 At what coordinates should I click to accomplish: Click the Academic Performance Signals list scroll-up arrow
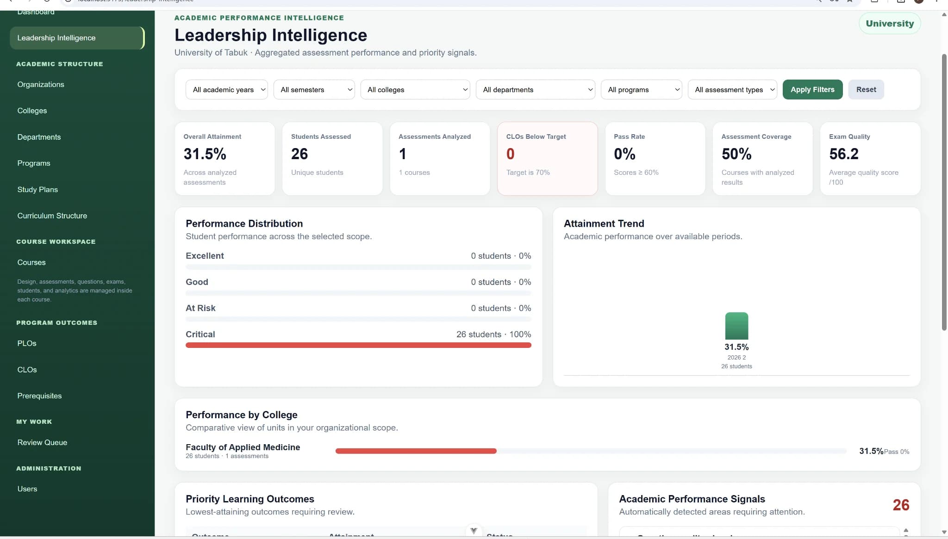coord(906,530)
